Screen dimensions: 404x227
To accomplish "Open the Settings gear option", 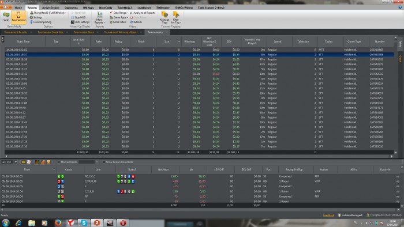I will point(36,17).
